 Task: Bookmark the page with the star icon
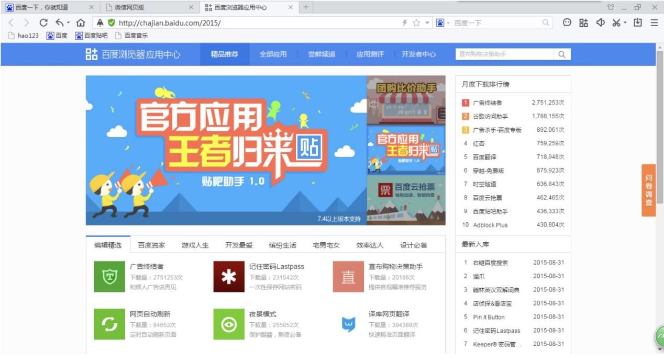point(416,23)
